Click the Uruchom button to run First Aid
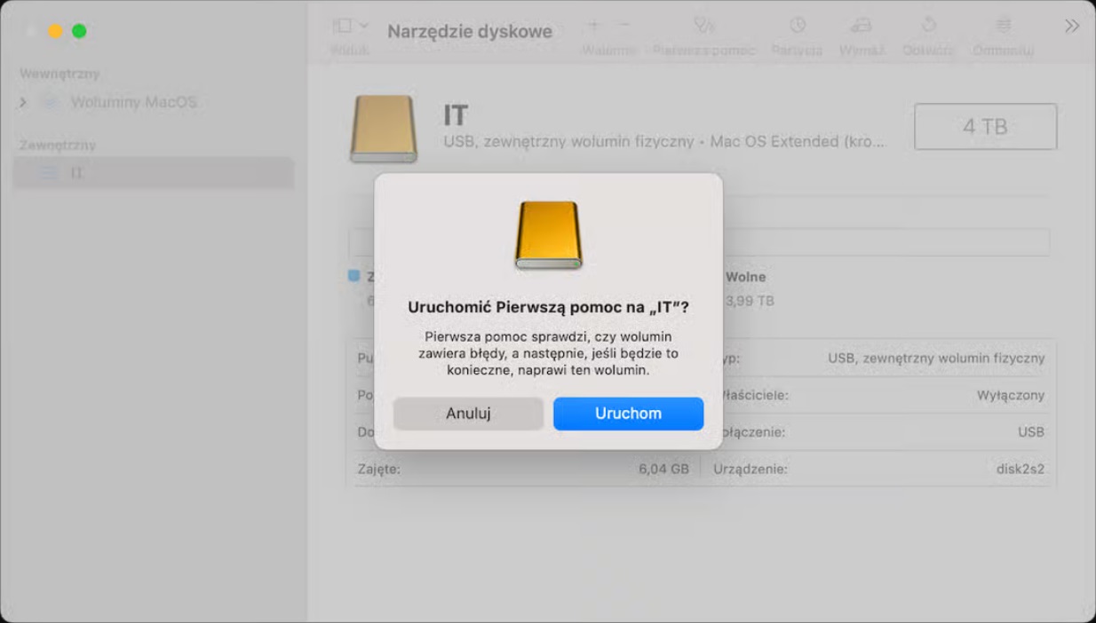Image resolution: width=1096 pixels, height=623 pixels. 628,414
